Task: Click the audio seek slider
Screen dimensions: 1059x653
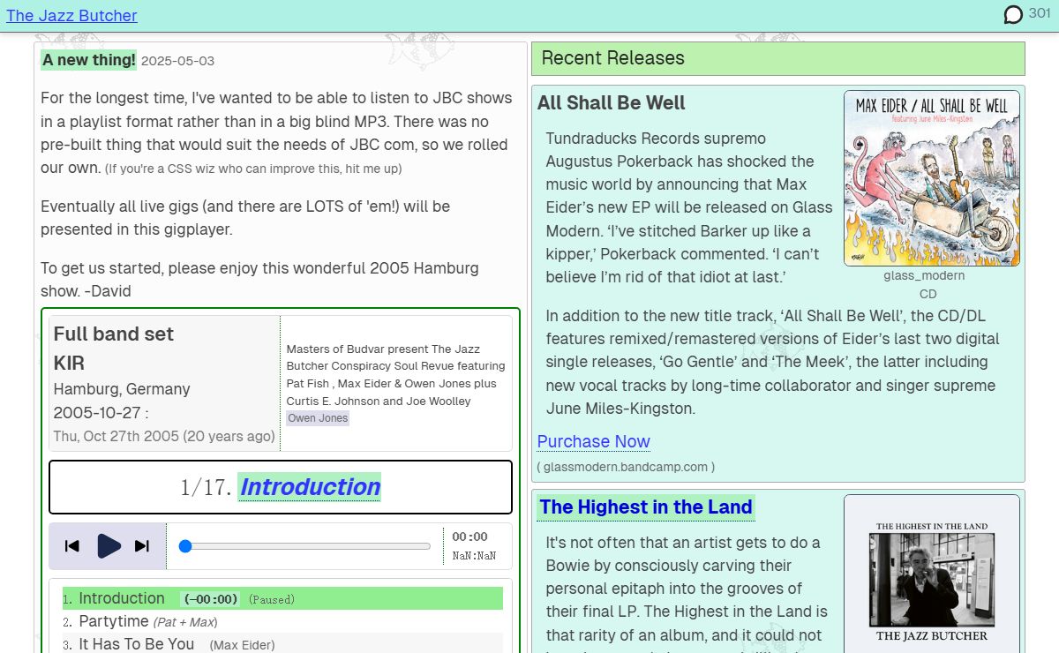Action: (x=304, y=546)
